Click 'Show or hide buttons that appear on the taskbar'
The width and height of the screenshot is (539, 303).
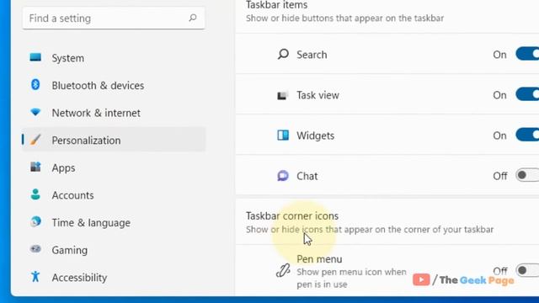(x=344, y=18)
